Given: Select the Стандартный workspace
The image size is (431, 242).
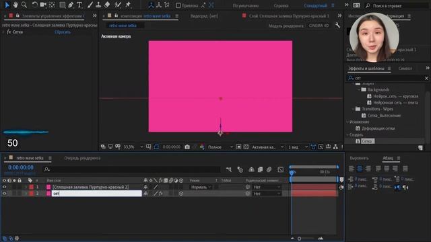Looking at the screenshot, I should click(x=315, y=5).
